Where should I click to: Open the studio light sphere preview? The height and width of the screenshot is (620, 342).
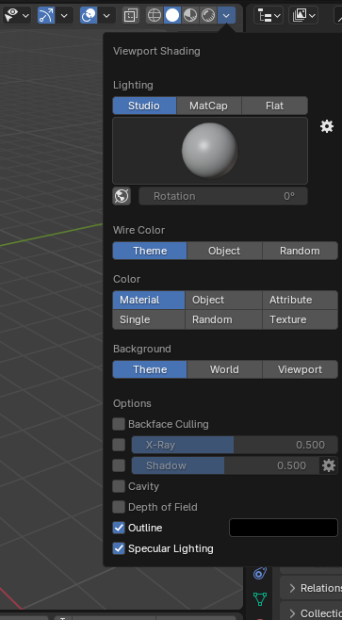(210, 151)
